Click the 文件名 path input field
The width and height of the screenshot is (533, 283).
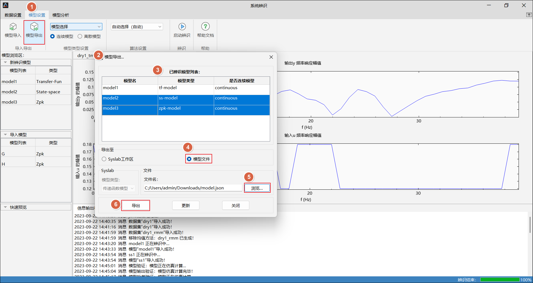(x=193, y=188)
